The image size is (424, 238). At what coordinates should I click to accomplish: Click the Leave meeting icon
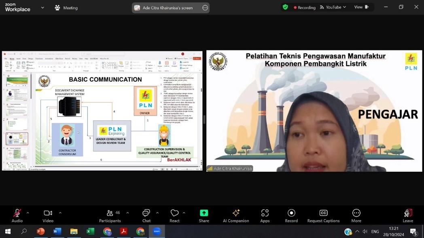[408, 213]
